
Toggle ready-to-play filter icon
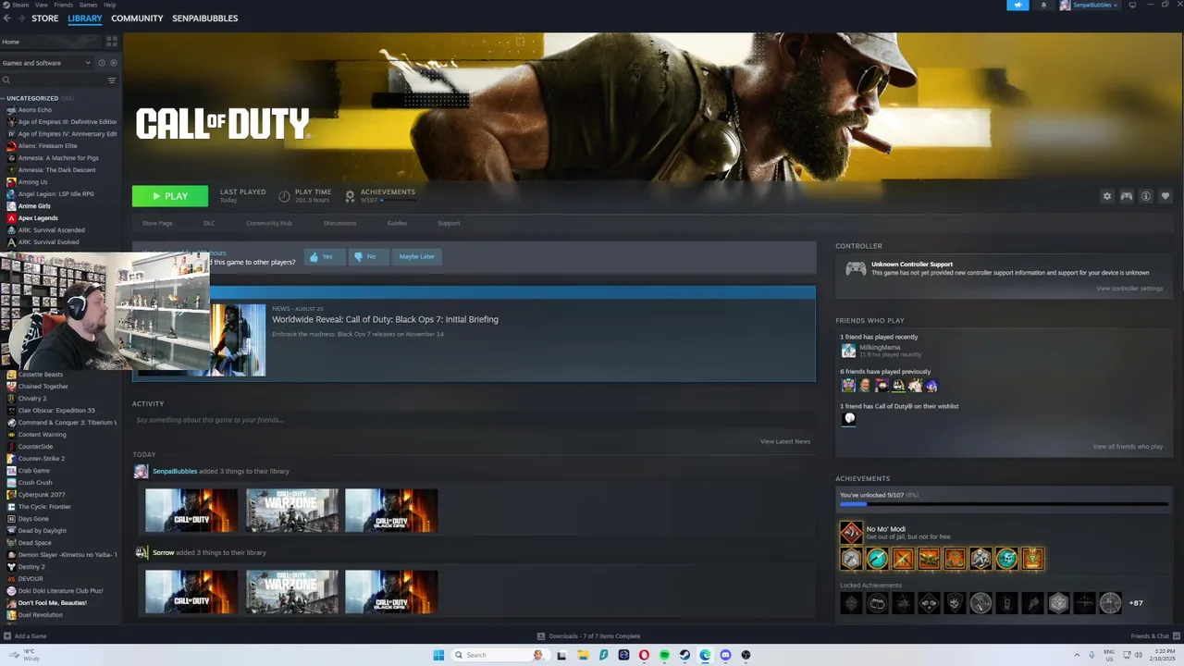[114, 63]
